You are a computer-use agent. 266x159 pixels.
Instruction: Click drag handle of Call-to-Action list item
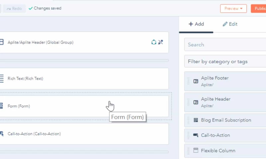(188, 135)
